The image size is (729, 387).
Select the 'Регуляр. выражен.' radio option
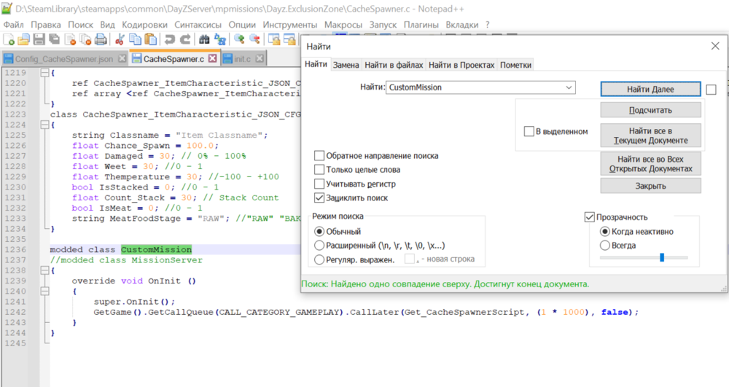(319, 259)
